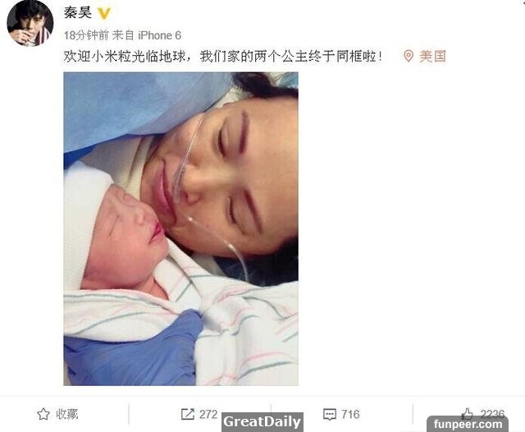525x432 pixels.
Task: Click the repost share icon
Action: (x=188, y=414)
